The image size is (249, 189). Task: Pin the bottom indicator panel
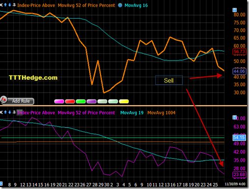pos(14,112)
